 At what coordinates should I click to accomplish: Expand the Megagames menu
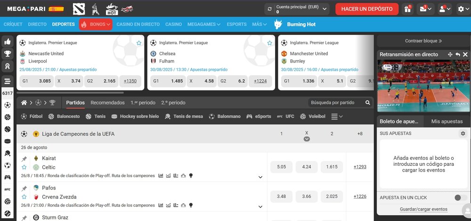point(204,25)
